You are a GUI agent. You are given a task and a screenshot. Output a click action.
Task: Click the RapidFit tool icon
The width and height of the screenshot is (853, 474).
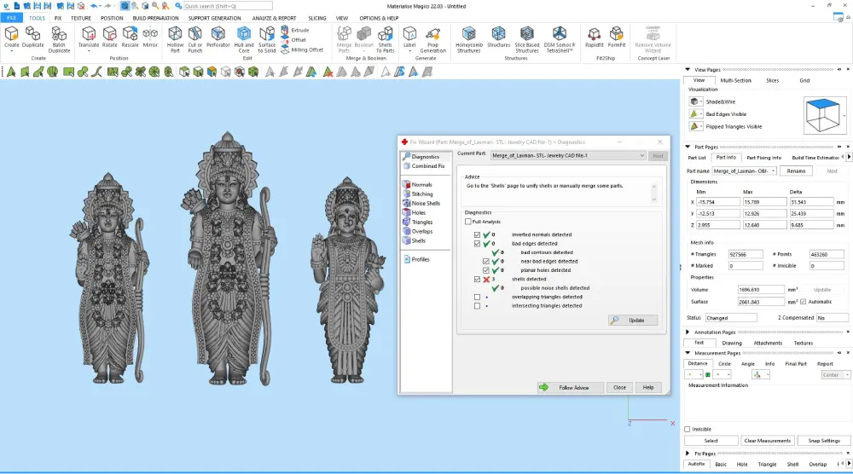pyautogui.click(x=594, y=38)
